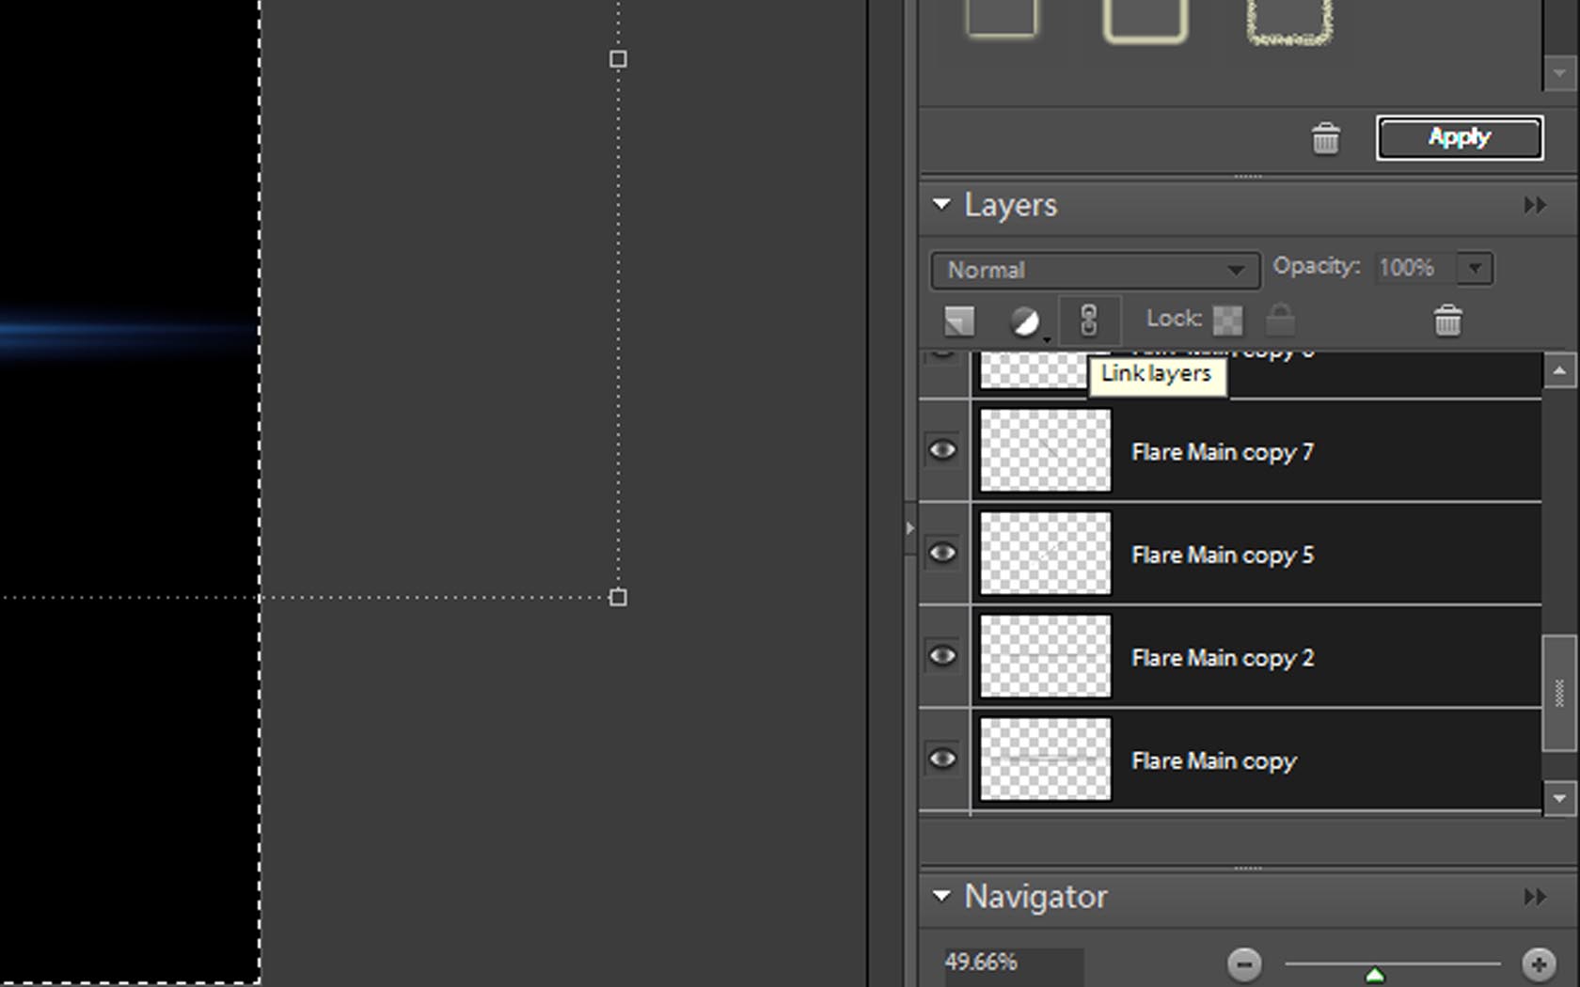Click the effects panel scroll down arrow
Screen dimensions: 1580x987
1559,73
